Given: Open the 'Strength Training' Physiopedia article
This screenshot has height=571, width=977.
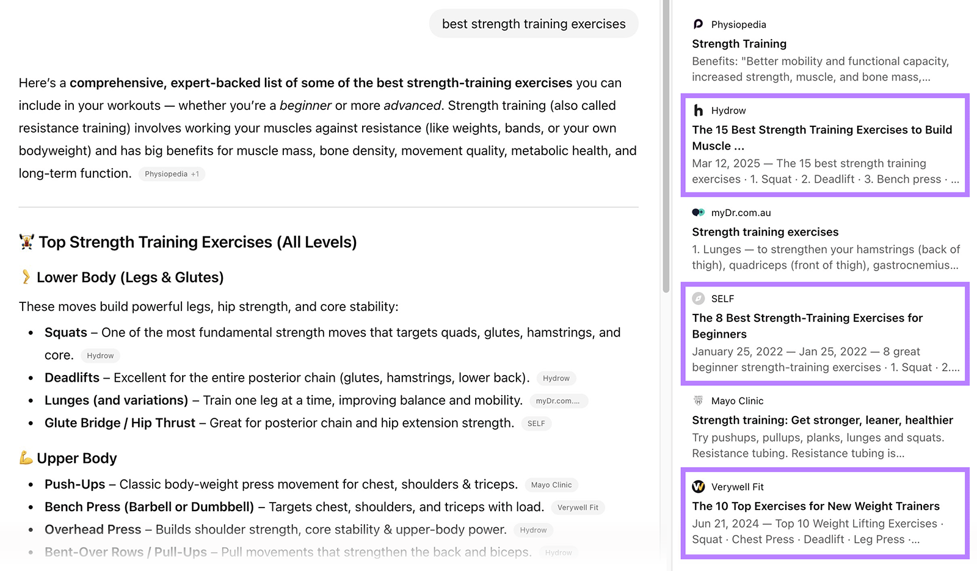Looking at the screenshot, I should (739, 43).
